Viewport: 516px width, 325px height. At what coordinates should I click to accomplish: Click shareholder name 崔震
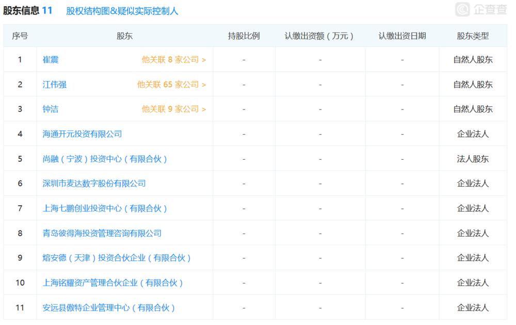(51, 59)
